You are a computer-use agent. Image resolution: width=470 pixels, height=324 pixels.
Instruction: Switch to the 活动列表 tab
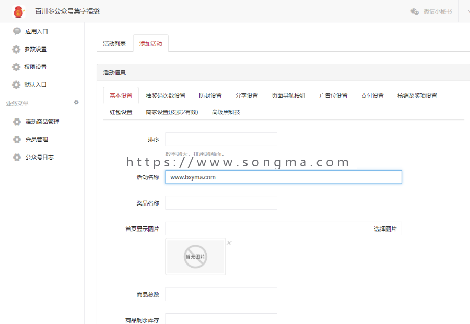tap(114, 44)
